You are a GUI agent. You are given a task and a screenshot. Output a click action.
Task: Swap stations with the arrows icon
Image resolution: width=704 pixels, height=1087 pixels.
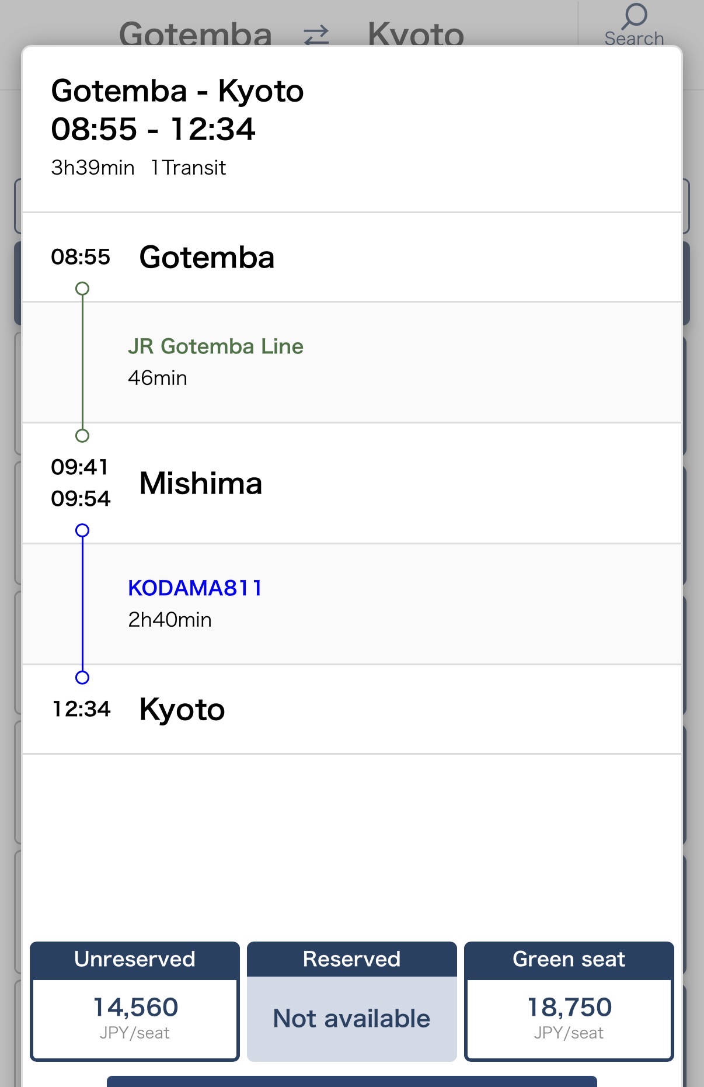coord(316,35)
